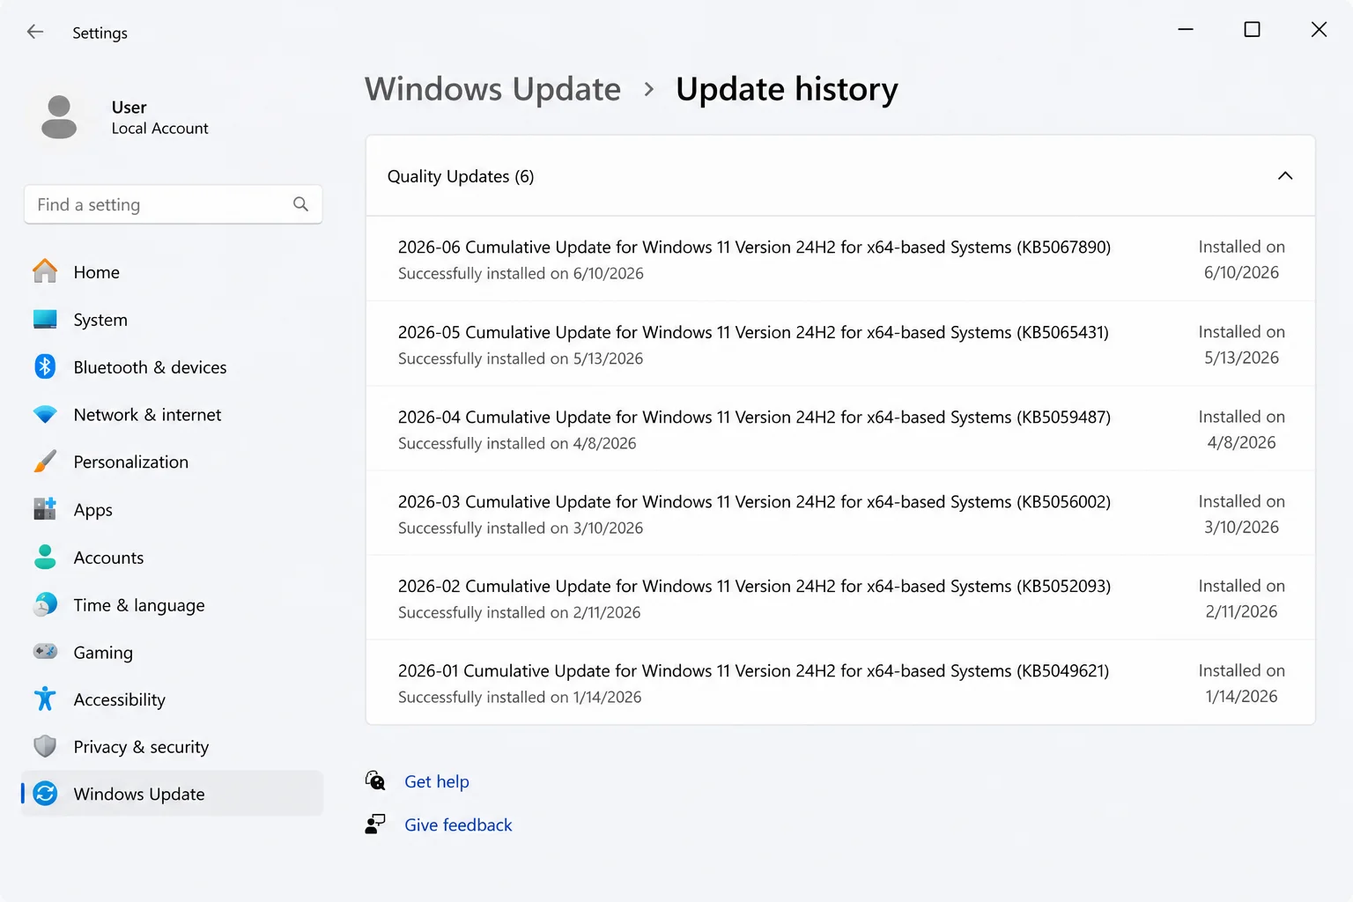The height and width of the screenshot is (902, 1353).
Task: Click 'Successfully installed on 4/8/2026' text
Action: click(x=517, y=443)
